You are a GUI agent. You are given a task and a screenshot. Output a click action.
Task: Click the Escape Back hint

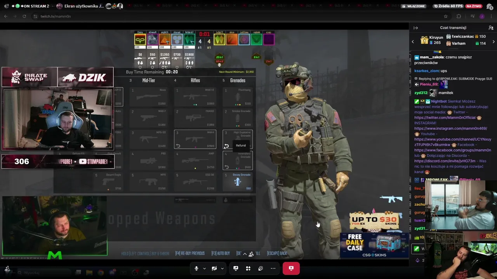tap(277, 253)
